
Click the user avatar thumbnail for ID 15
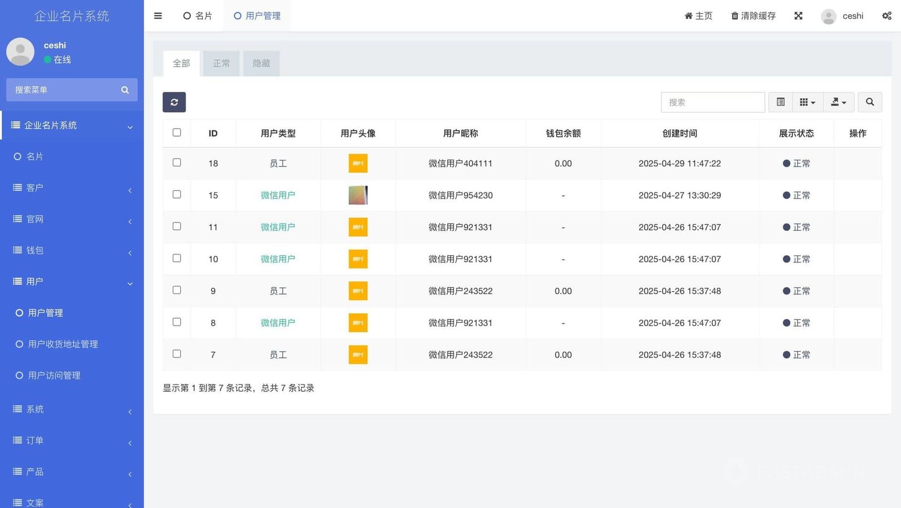pos(358,195)
